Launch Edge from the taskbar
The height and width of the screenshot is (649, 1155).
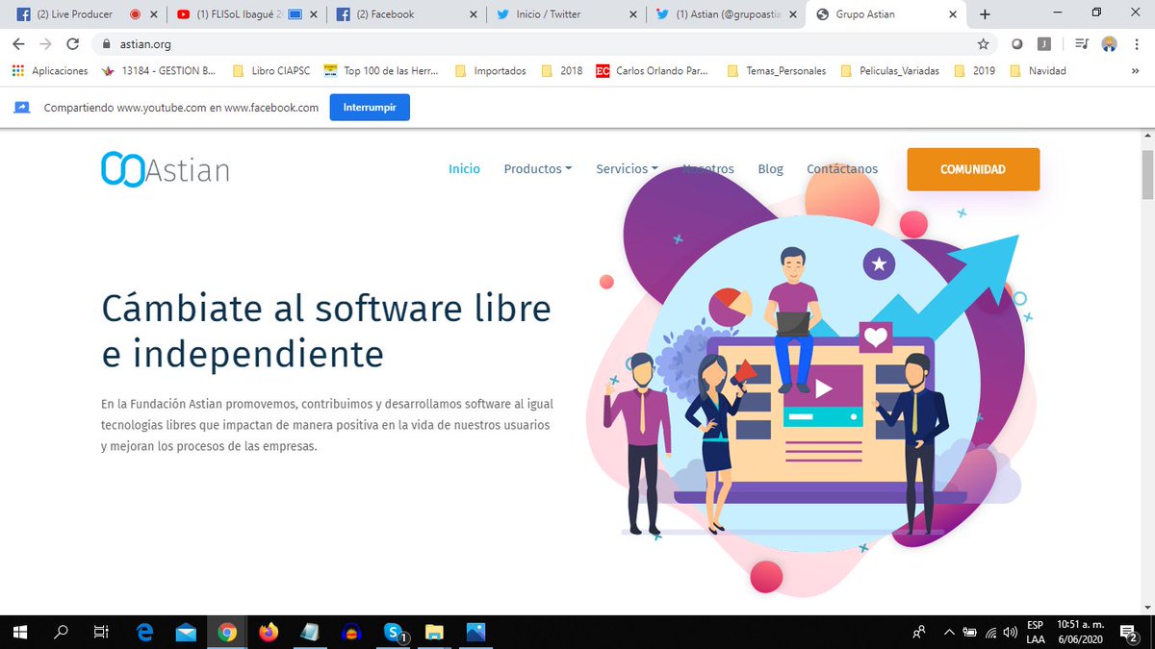click(145, 632)
